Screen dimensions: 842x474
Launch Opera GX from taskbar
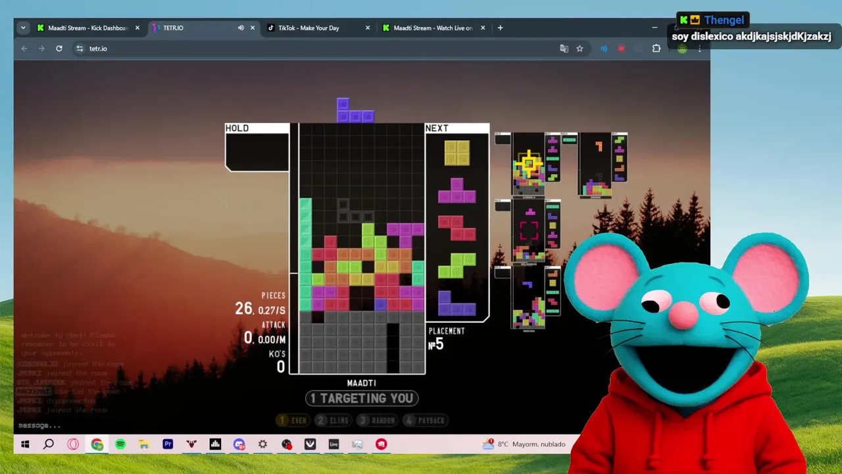73,444
